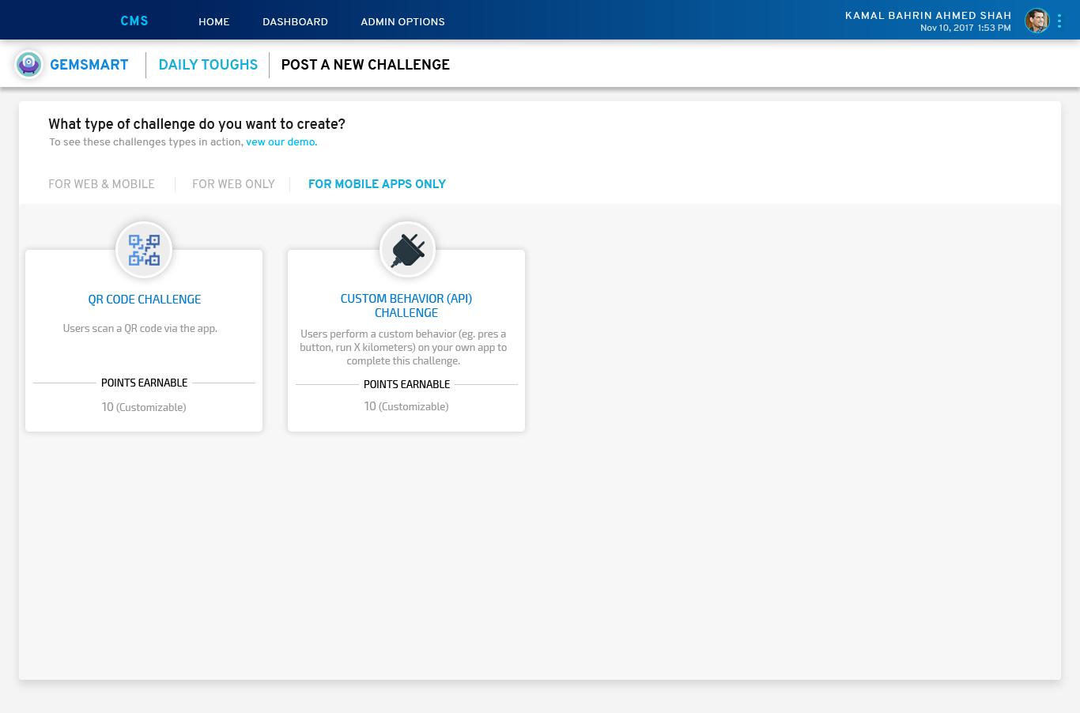Click the user profile avatar
Image resolution: width=1080 pixels, height=713 pixels.
tap(1037, 21)
